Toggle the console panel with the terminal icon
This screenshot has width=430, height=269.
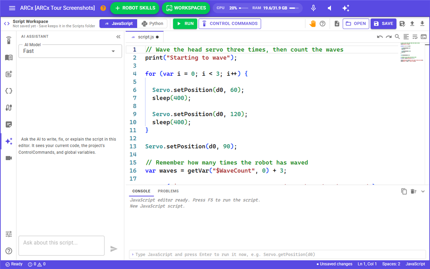(424, 37)
